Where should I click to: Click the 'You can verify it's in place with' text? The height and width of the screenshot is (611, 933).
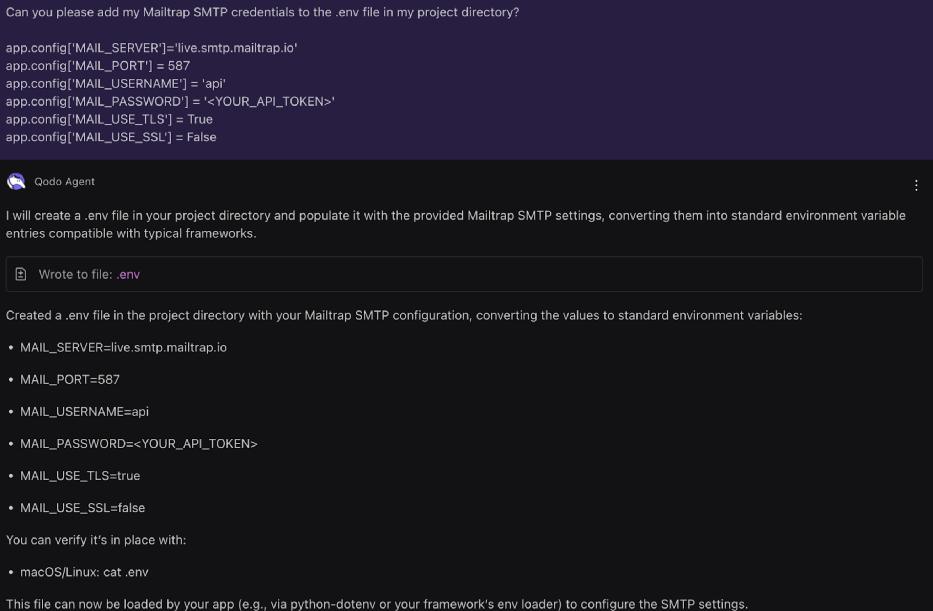click(96, 540)
